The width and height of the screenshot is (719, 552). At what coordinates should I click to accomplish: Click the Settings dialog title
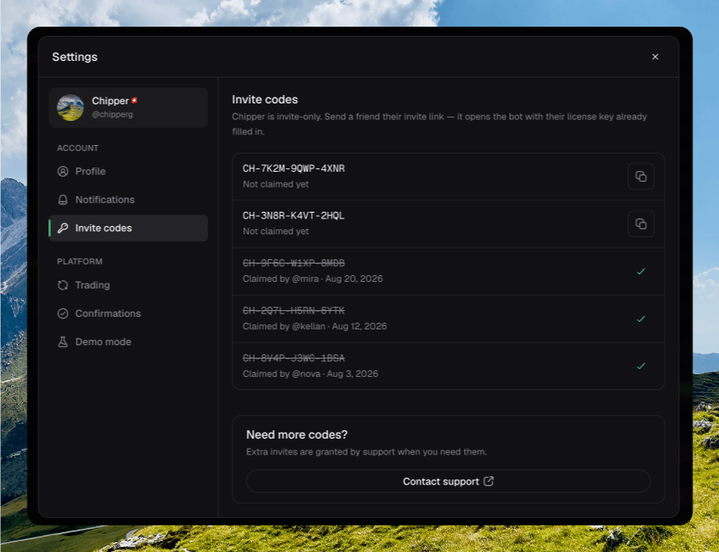pyautogui.click(x=75, y=57)
